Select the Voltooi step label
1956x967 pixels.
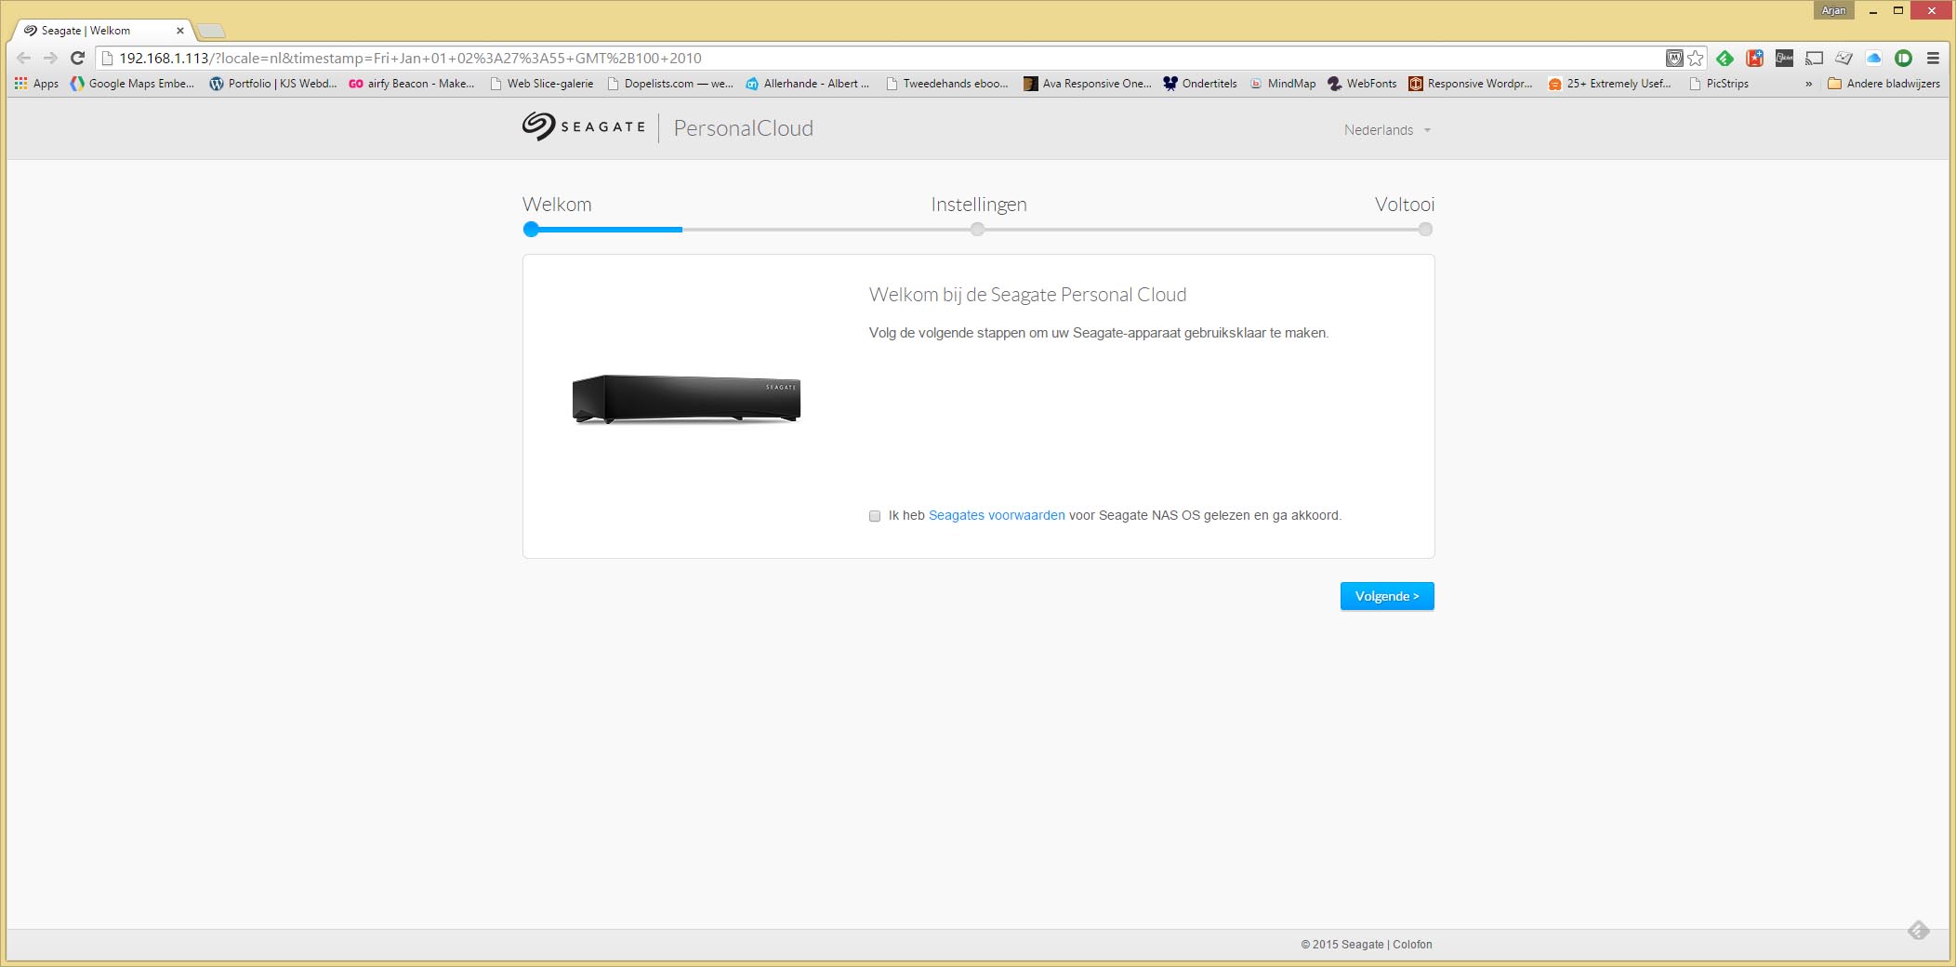click(1405, 205)
